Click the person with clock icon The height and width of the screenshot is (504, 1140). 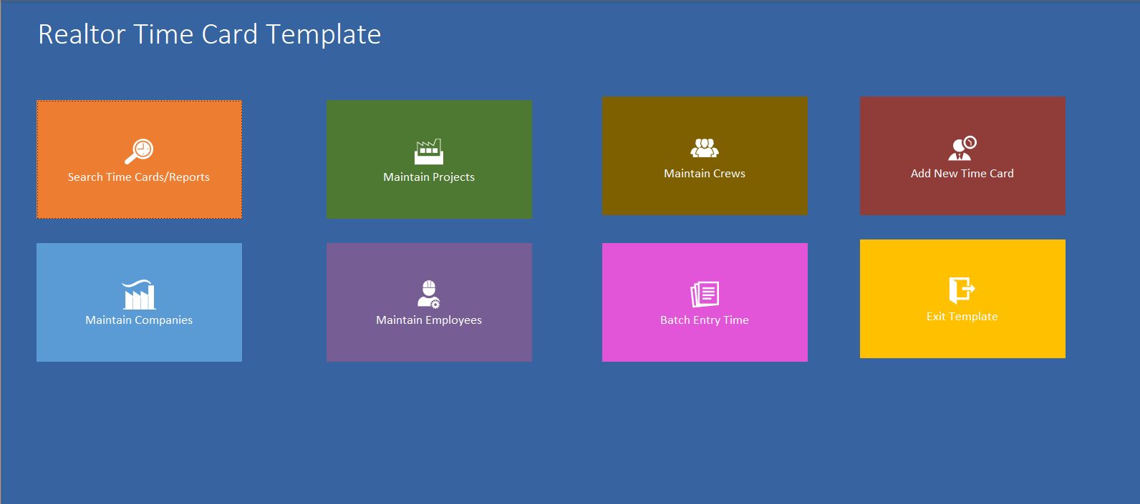pos(962,148)
